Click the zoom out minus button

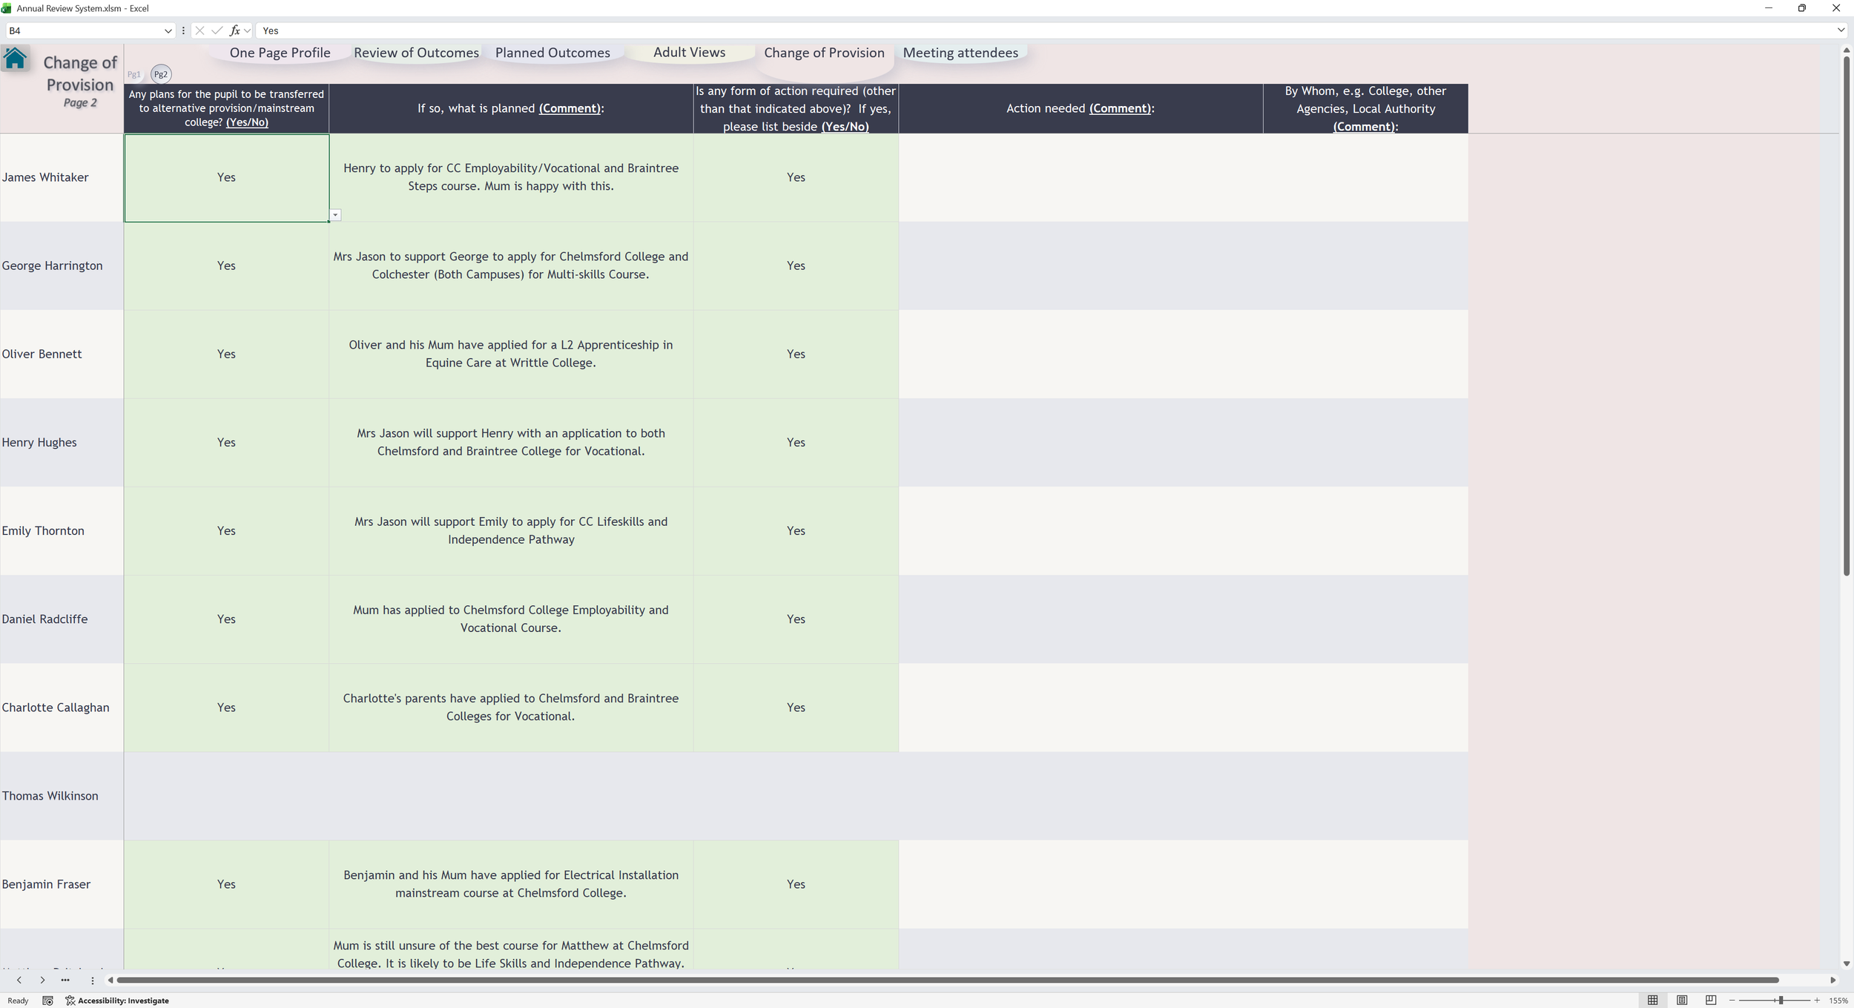click(x=1732, y=1001)
